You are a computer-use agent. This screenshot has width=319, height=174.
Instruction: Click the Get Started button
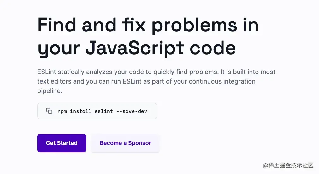point(62,143)
